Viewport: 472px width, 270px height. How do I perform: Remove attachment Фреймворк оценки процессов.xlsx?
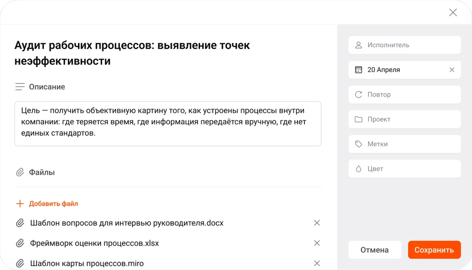coord(317,243)
